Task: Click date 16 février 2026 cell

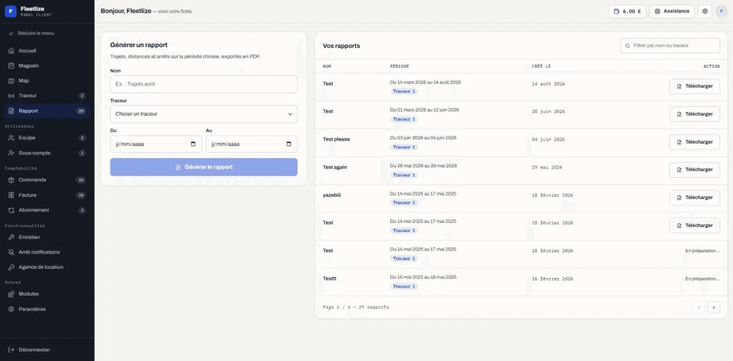Action: pos(553,279)
